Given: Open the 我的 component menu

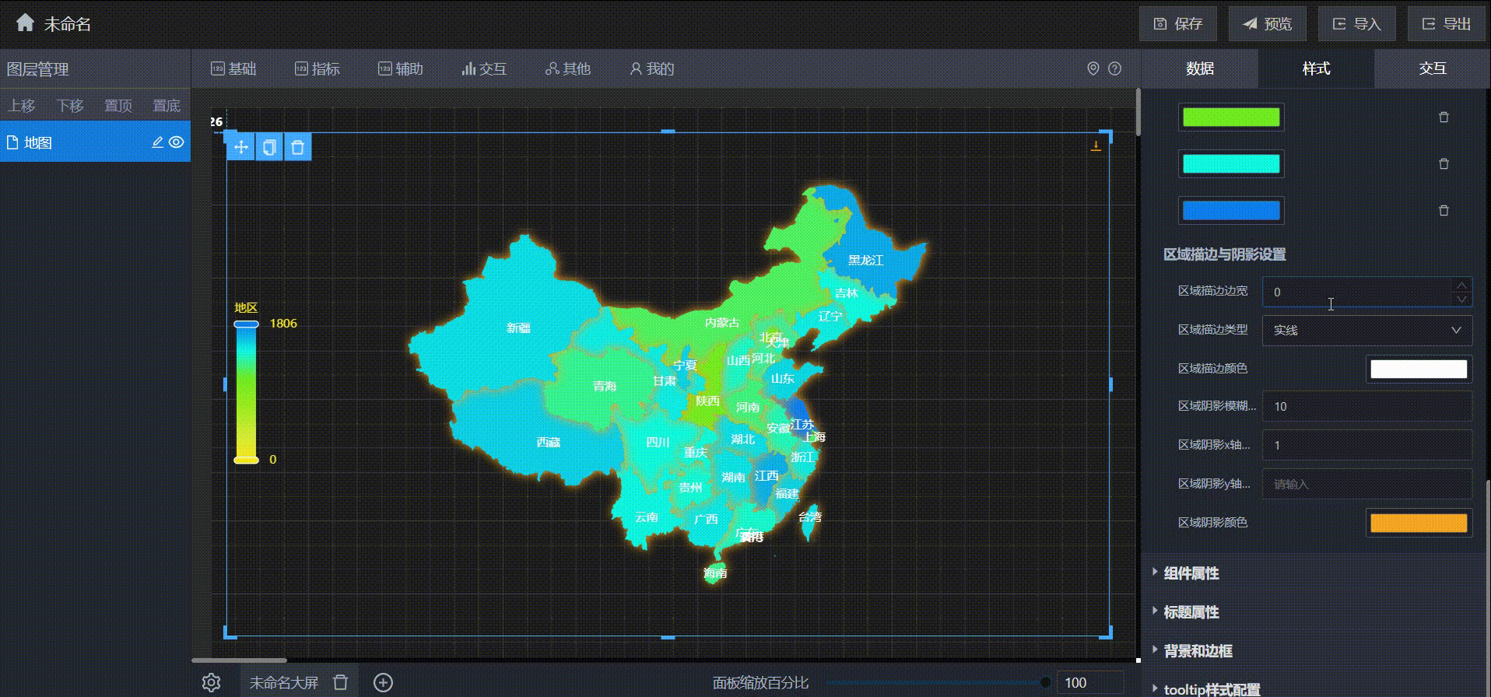Looking at the screenshot, I should (651, 68).
